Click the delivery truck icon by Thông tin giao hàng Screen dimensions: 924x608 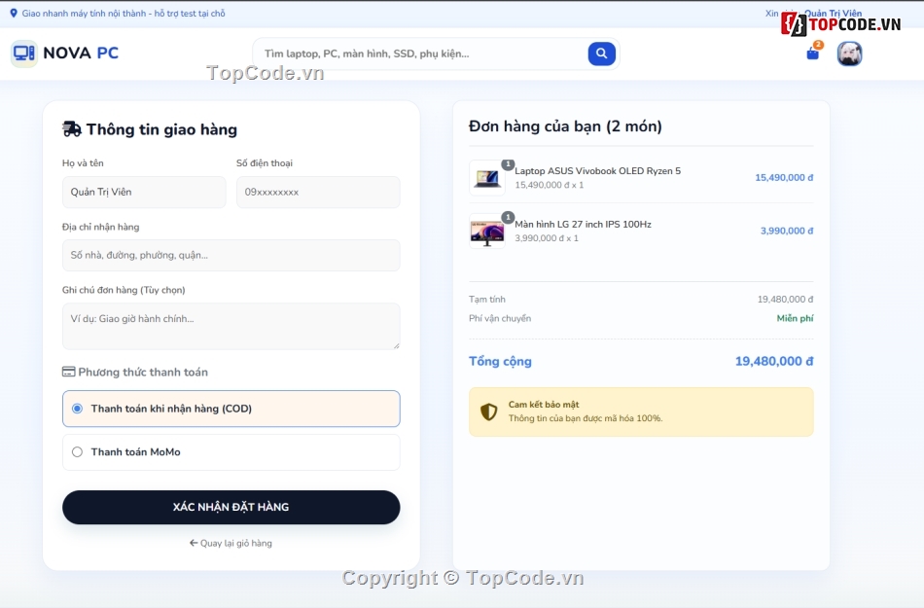72,129
